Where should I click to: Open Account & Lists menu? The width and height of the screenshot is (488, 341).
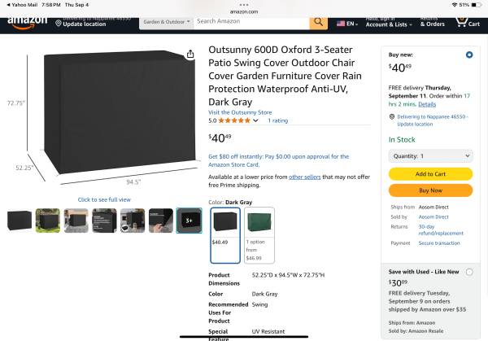(x=389, y=23)
